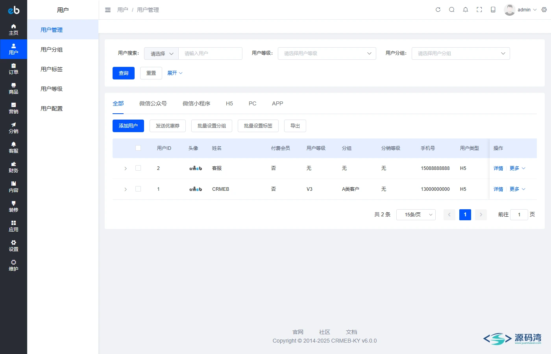Tick the select-all checkbox in table header

point(138,148)
